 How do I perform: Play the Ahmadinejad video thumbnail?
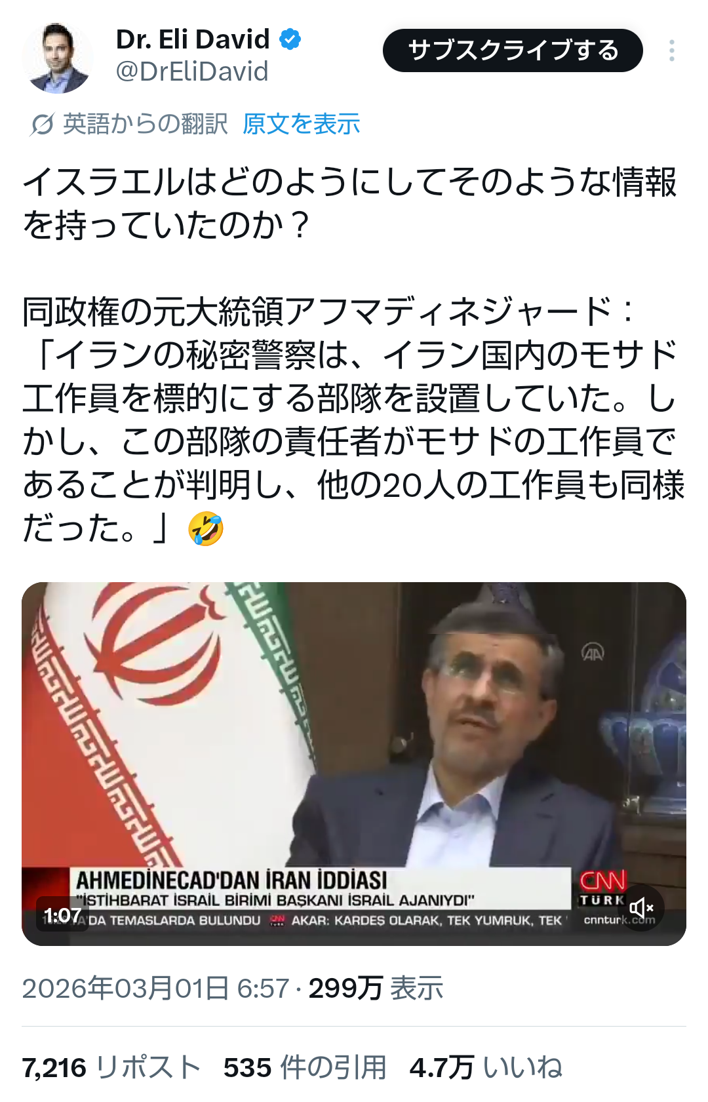tap(354, 764)
